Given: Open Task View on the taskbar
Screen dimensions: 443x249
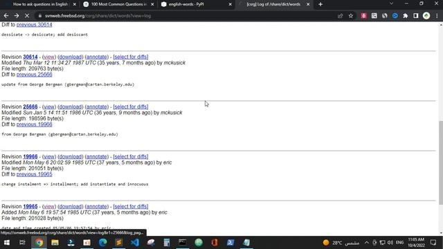Looking at the screenshot, I should click(x=22, y=243).
